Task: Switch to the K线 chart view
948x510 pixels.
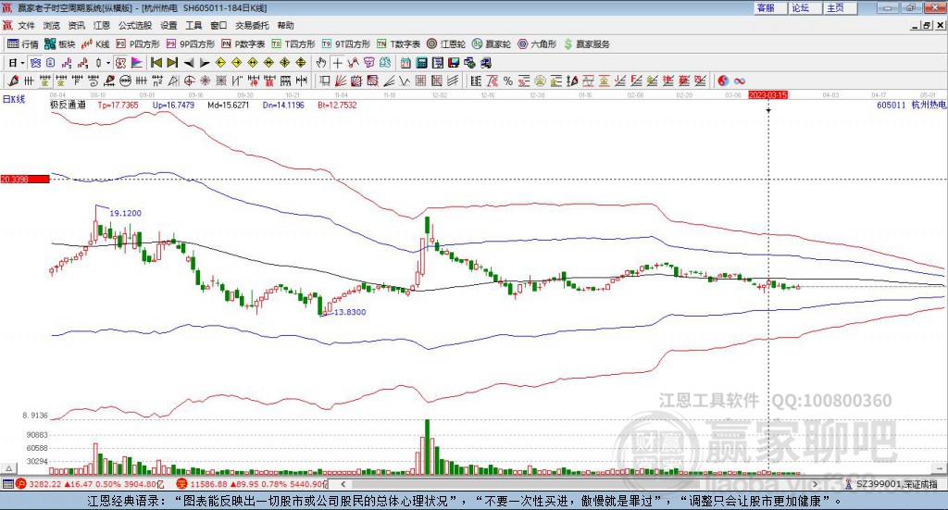Action: pos(95,44)
